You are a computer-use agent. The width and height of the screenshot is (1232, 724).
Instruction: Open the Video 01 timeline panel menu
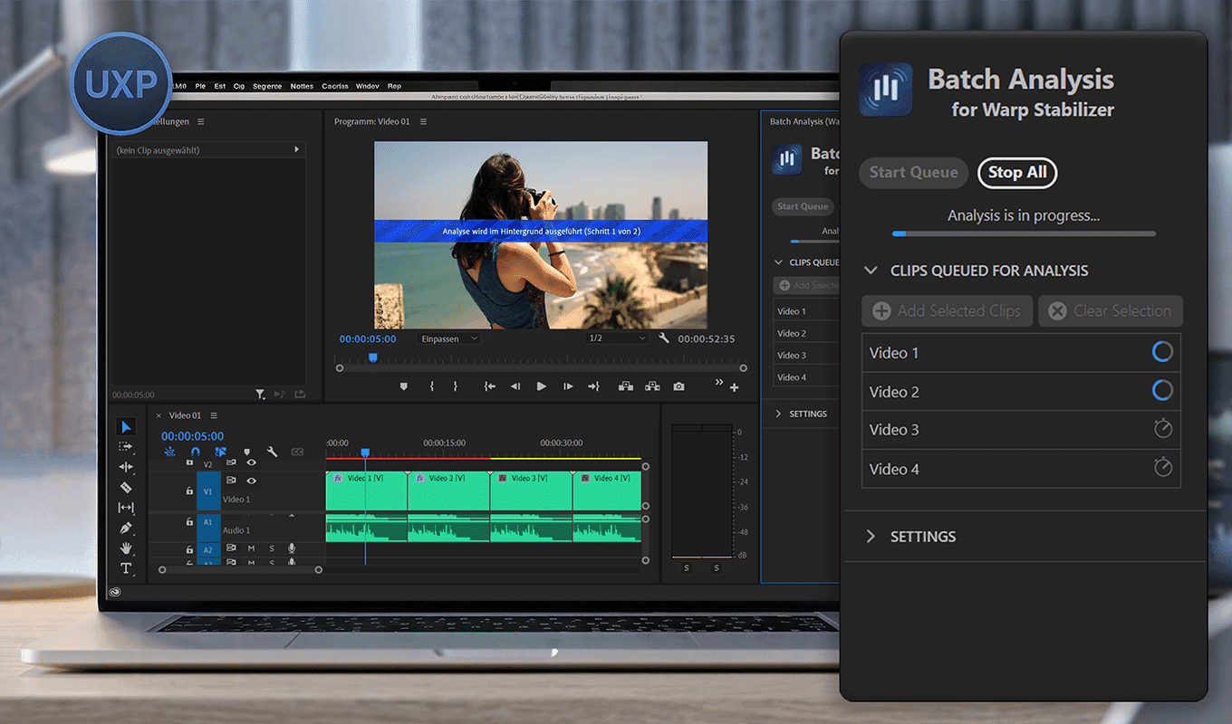click(214, 415)
